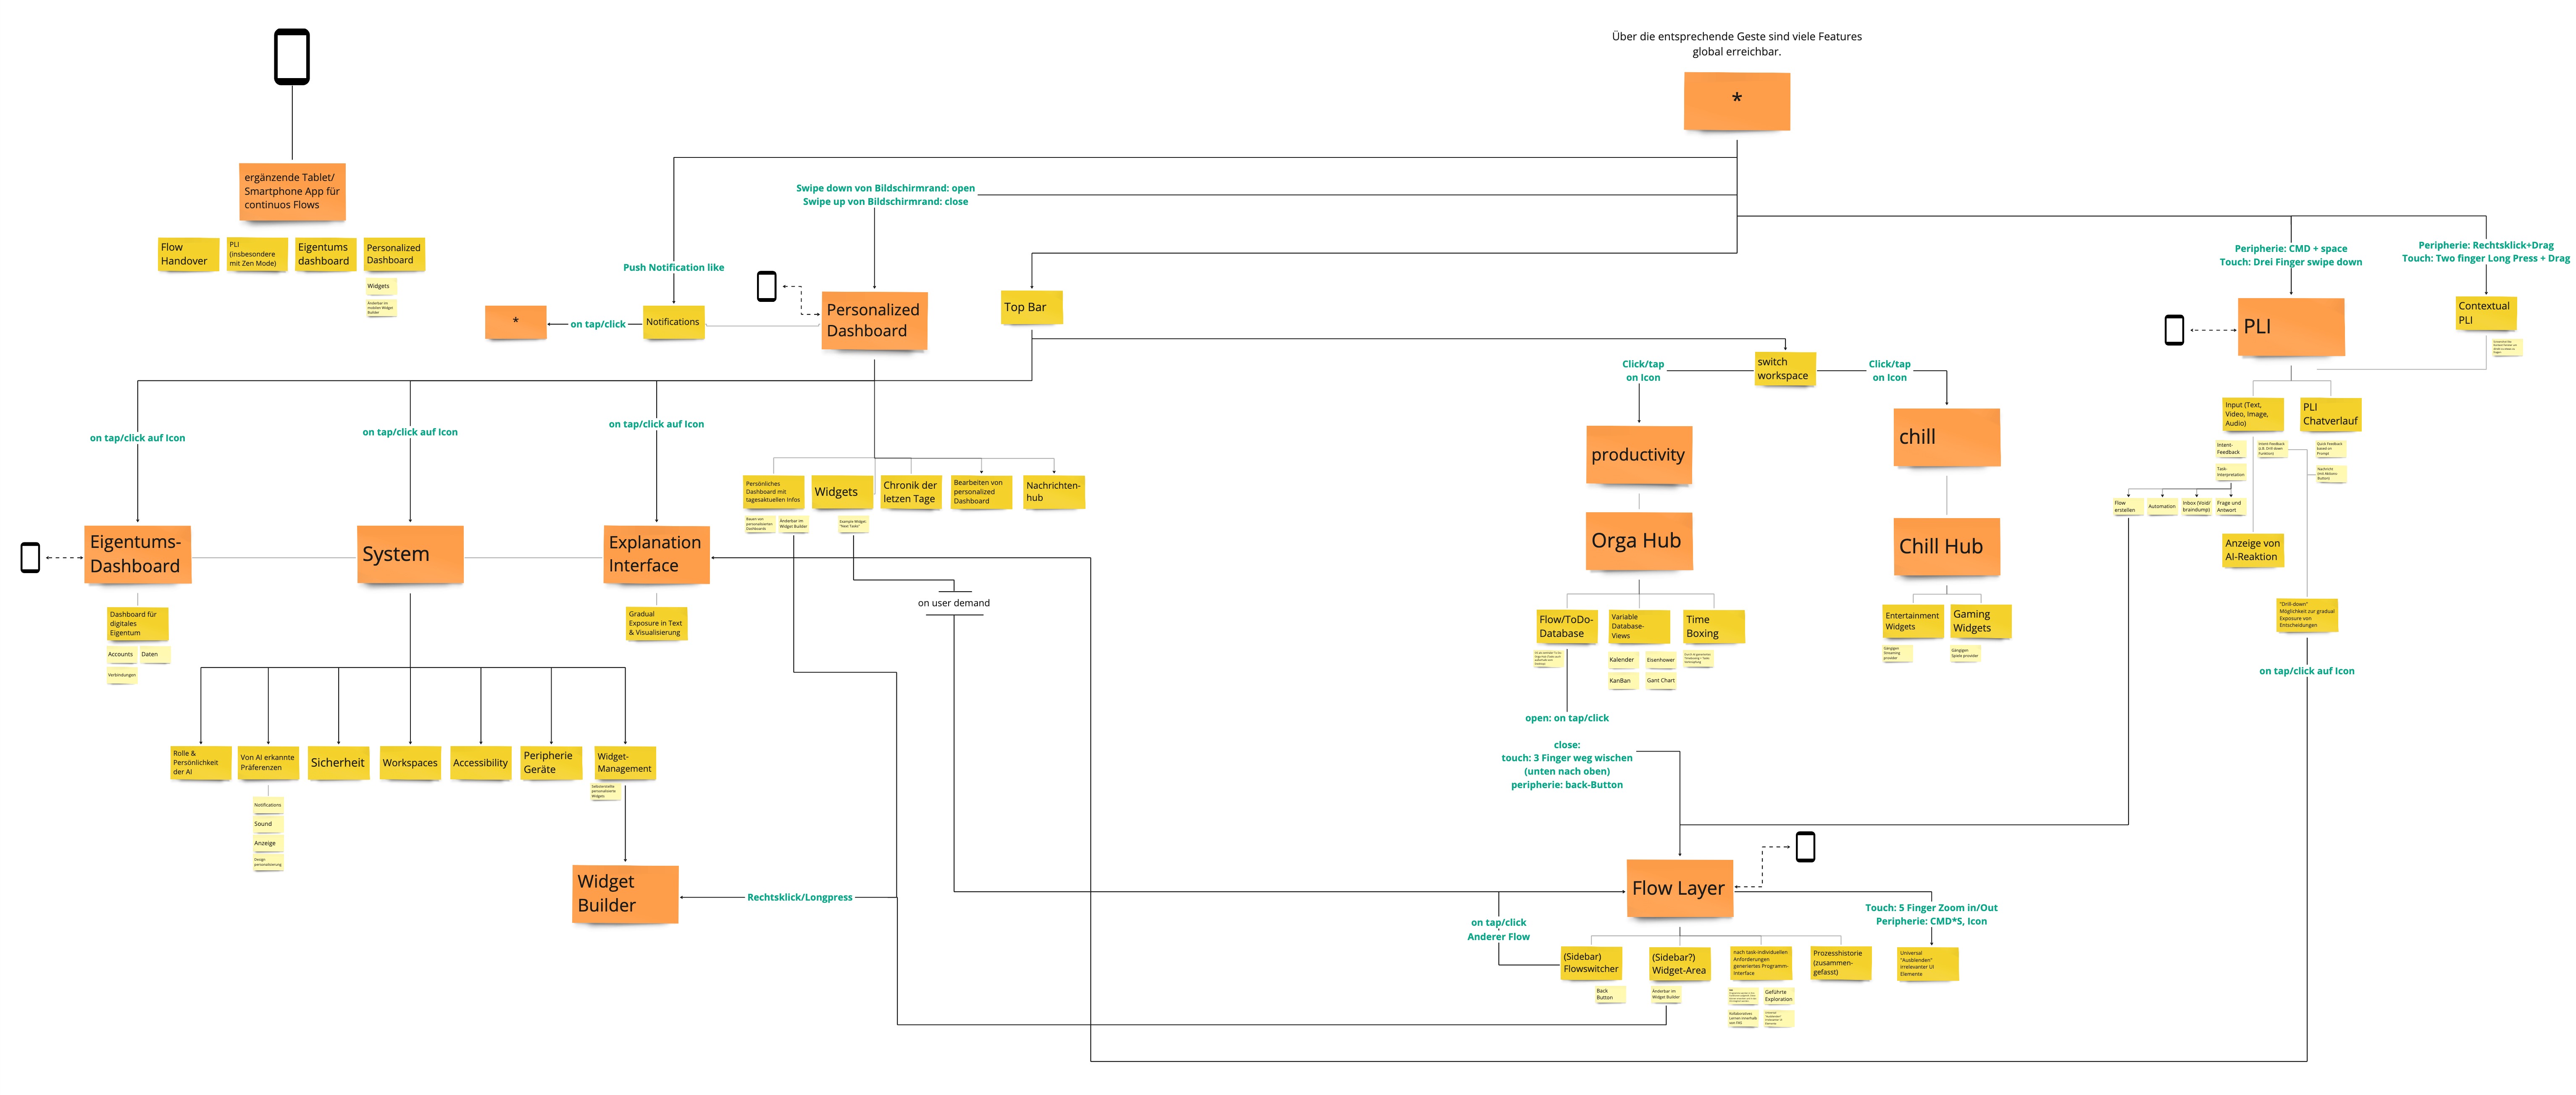Screen dimensions: 2576x1095
Task: Click the phone icon left of PLI note
Action: click(2174, 330)
